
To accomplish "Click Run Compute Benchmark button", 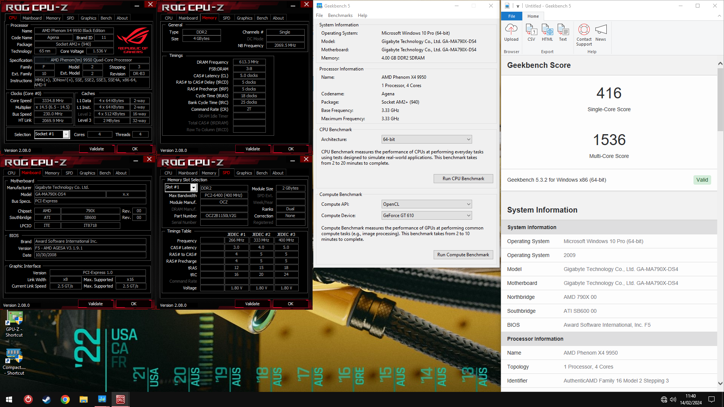I will point(463,255).
